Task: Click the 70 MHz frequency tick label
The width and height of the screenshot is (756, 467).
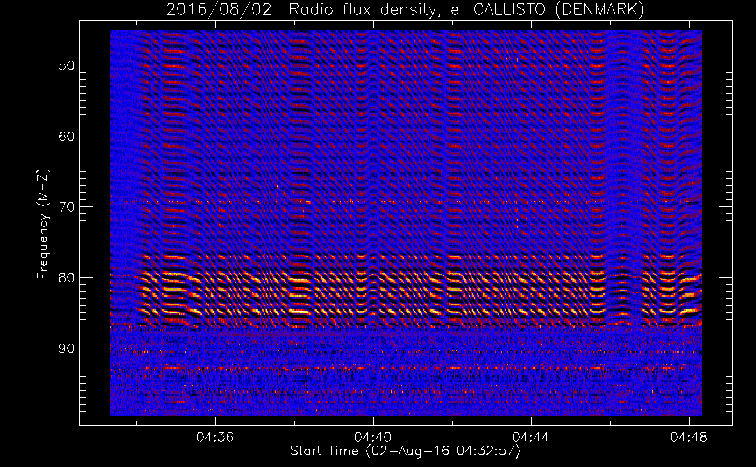Action: coord(67,207)
